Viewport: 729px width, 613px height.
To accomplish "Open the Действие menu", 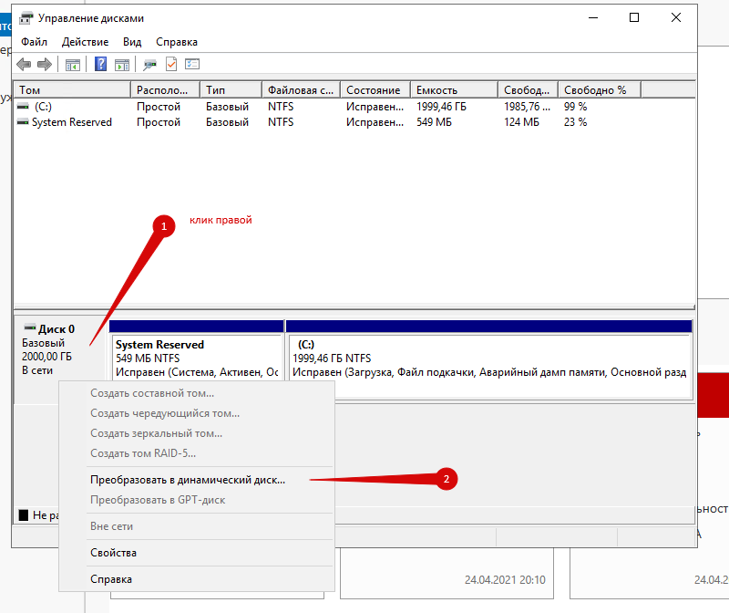I will click(x=84, y=41).
